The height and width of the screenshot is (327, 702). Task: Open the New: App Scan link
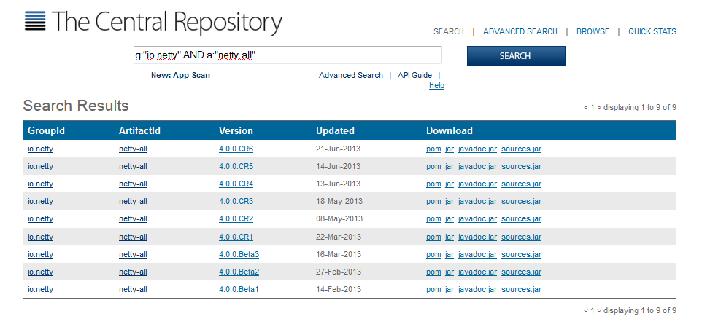pyautogui.click(x=180, y=75)
